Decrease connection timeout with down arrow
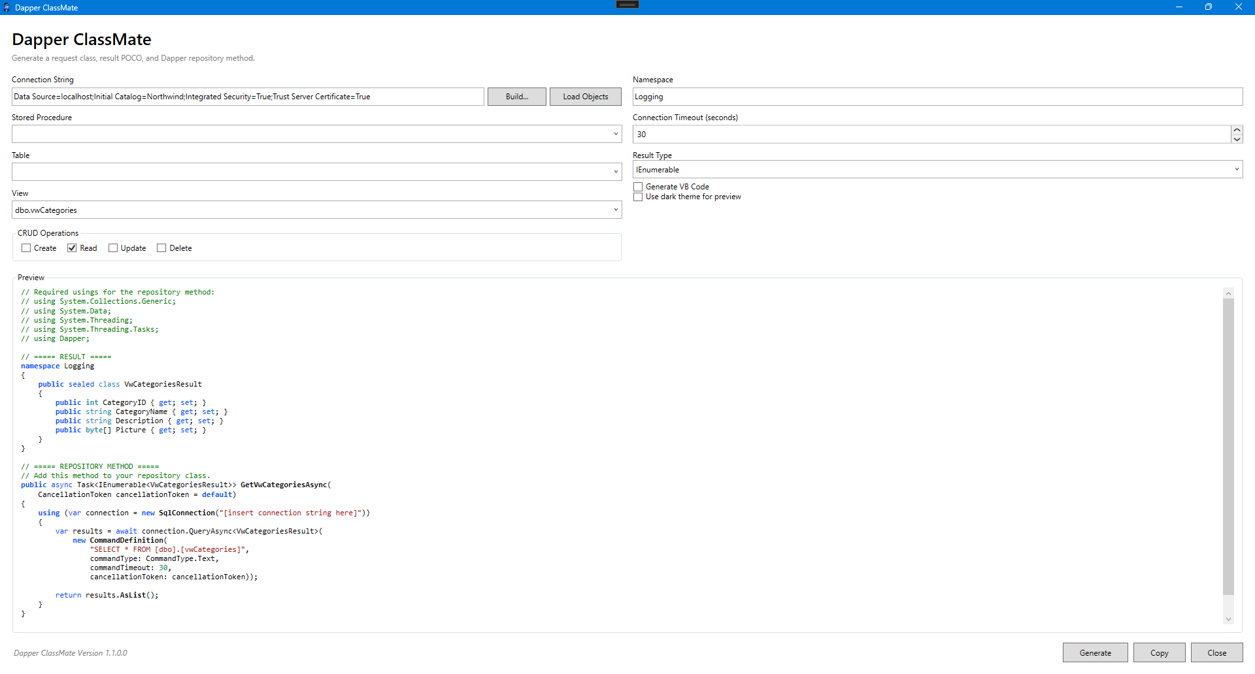 pos(1237,139)
